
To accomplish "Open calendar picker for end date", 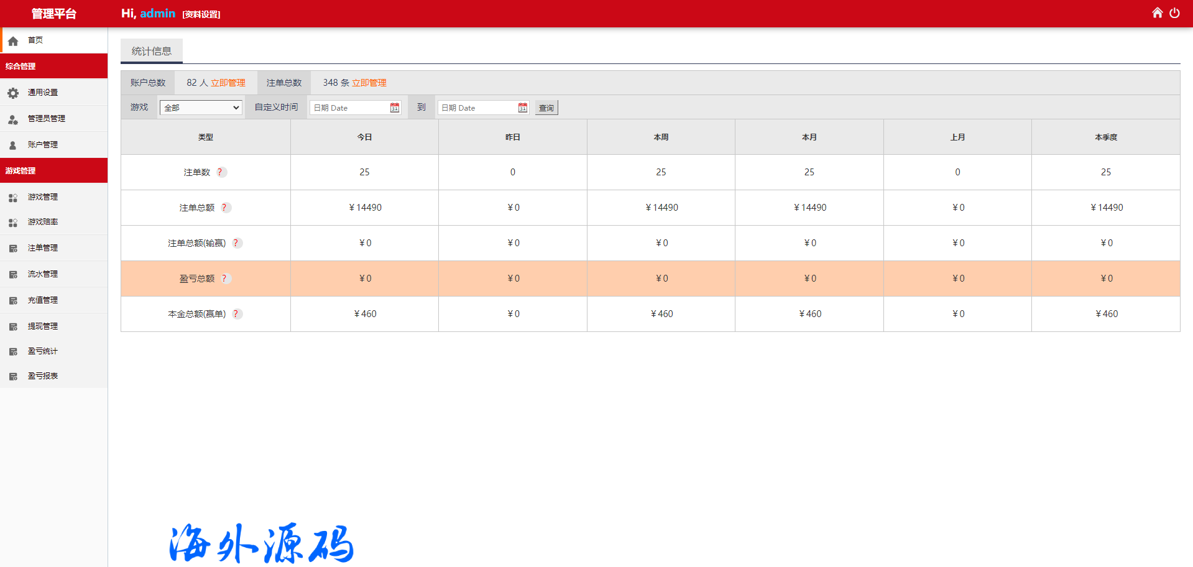I will pyautogui.click(x=522, y=108).
